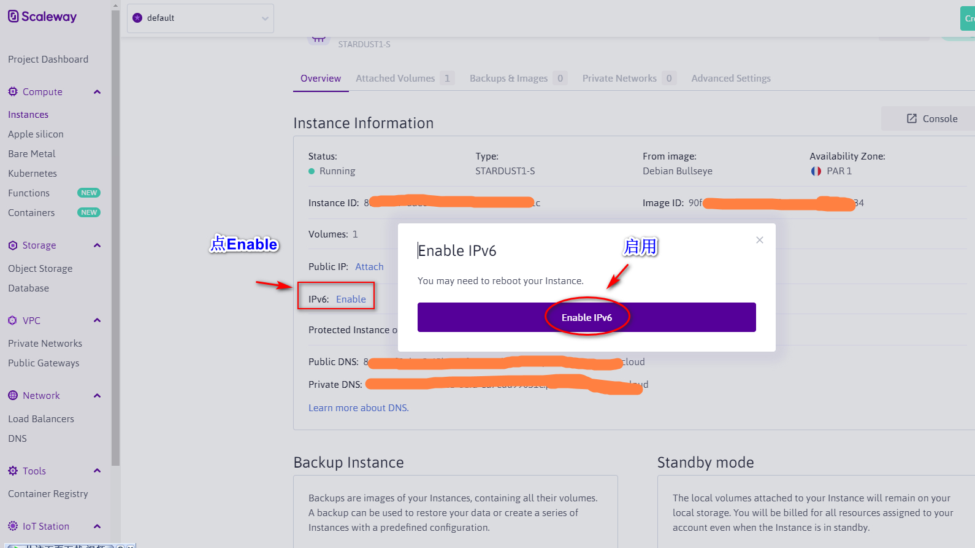Open DNS in the sidebar
The image size is (975, 548).
pyautogui.click(x=17, y=438)
